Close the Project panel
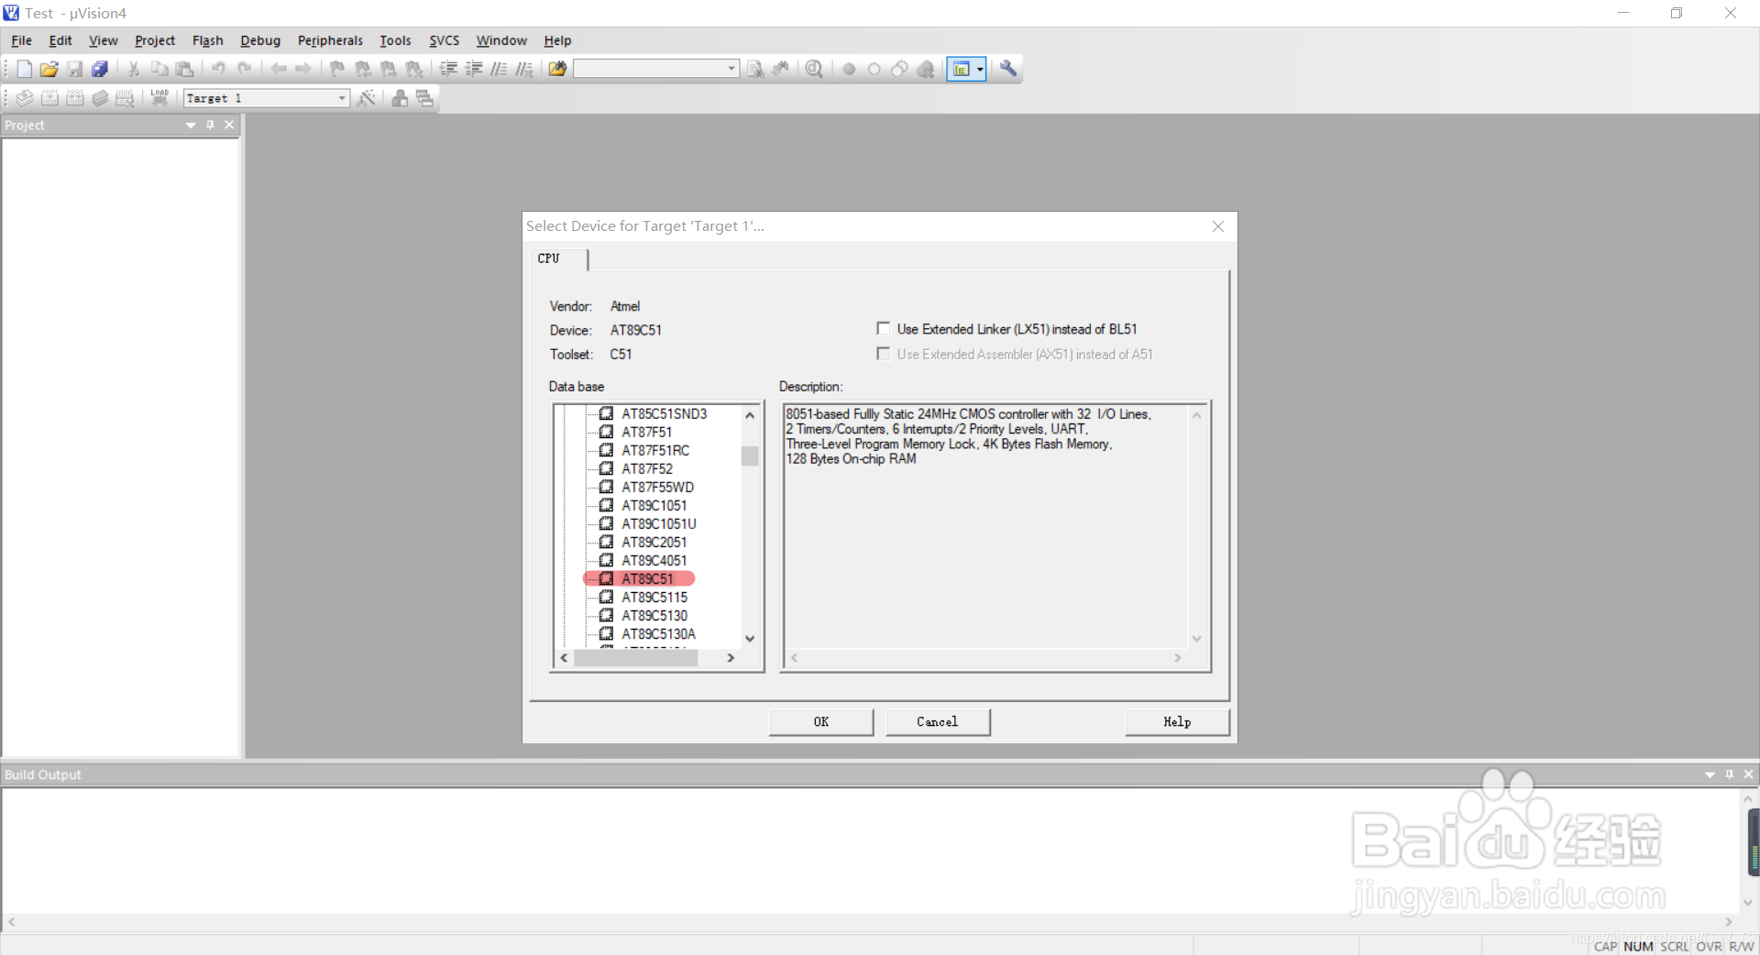The width and height of the screenshot is (1760, 955). (x=229, y=125)
